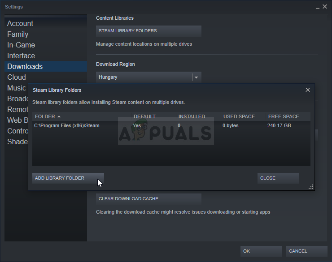Open the Music settings category

[x=17, y=88]
